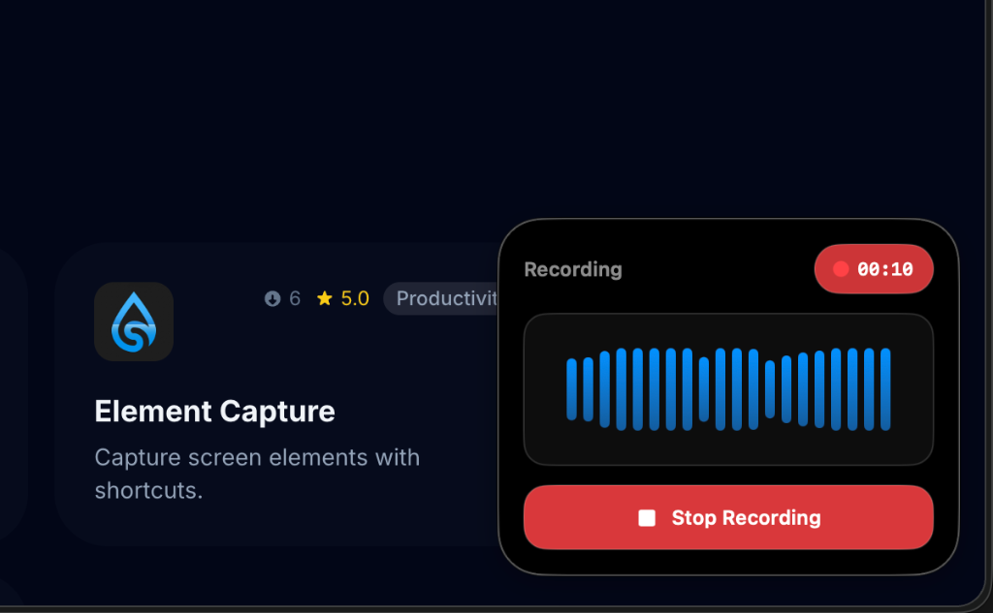The width and height of the screenshot is (993, 613).
Task: Click the audio waveform visualizer panel
Action: point(728,389)
